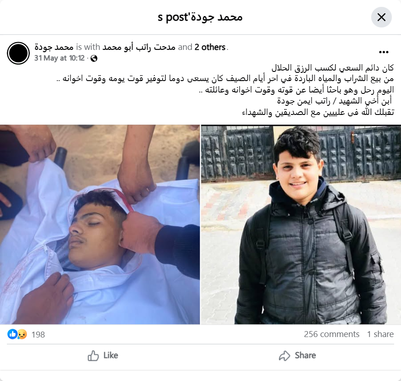This screenshot has width=401, height=381.
Task: Click the Arabic post caption text
Action: pyautogui.click(x=225, y=90)
